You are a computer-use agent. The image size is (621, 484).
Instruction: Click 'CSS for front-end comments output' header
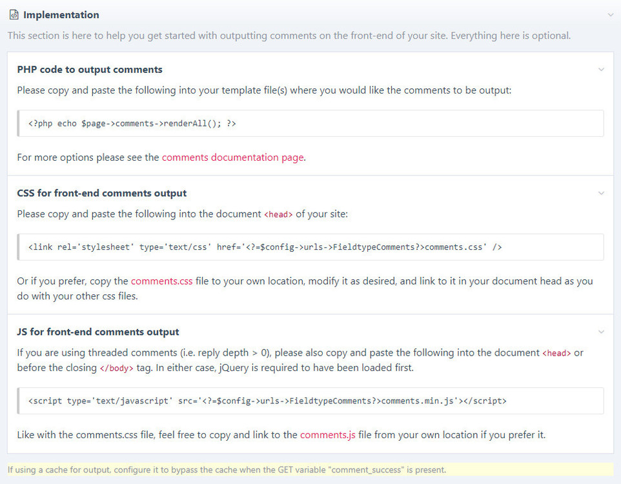click(x=102, y=193)
